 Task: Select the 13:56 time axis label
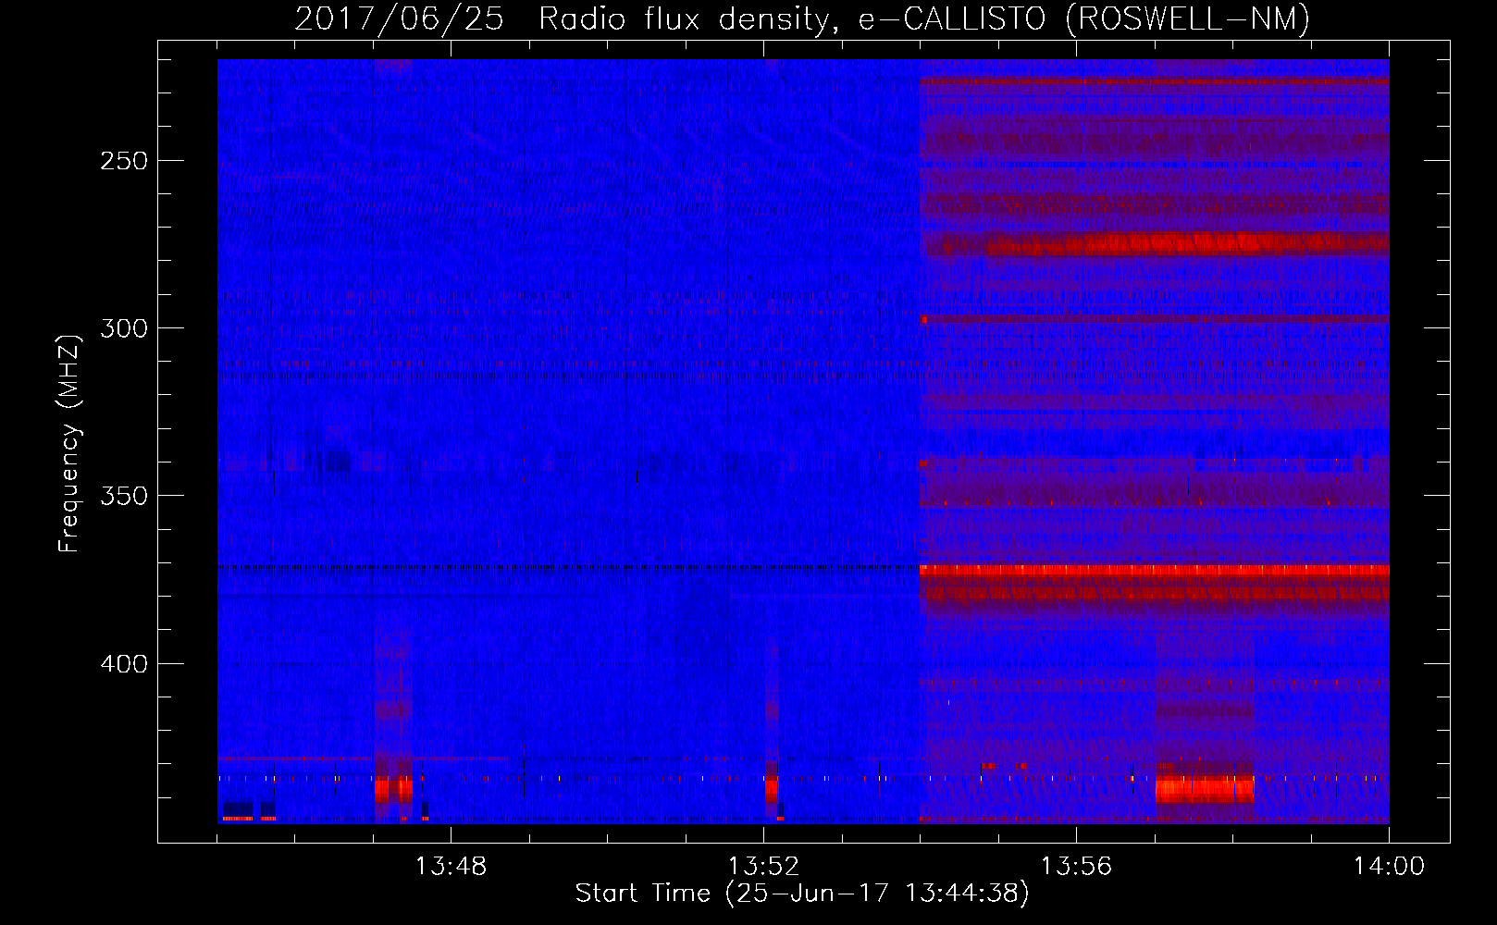pyautogui.click(x=1076, y=867)
